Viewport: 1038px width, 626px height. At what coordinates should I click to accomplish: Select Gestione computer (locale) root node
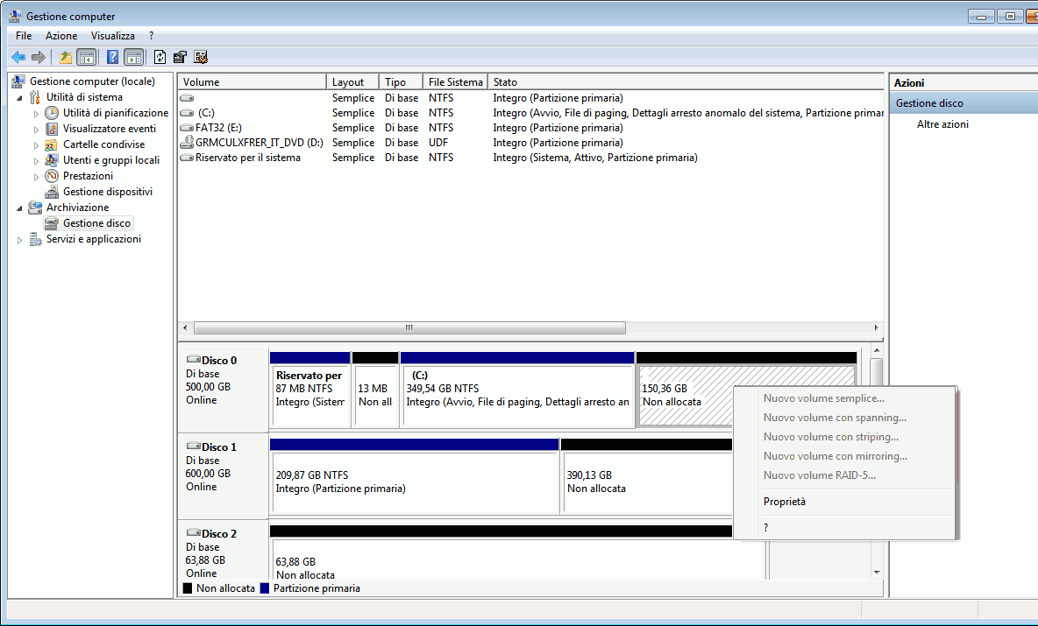coord(92,81)
